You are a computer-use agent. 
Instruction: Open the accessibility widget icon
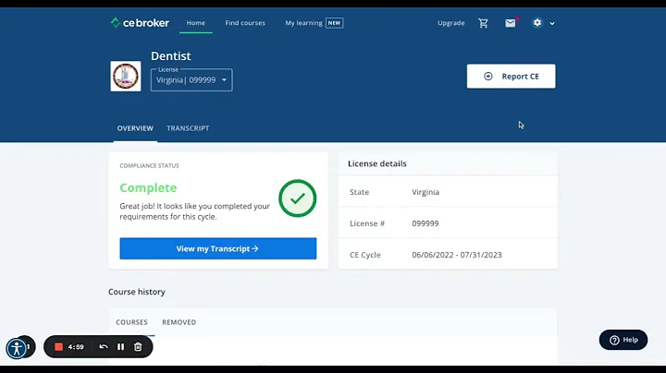point(17,349)
